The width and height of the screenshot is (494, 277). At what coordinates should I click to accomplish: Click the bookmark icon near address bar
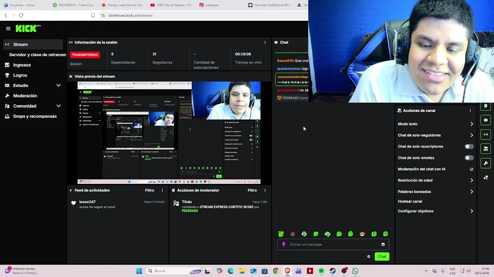pos(93,15)
